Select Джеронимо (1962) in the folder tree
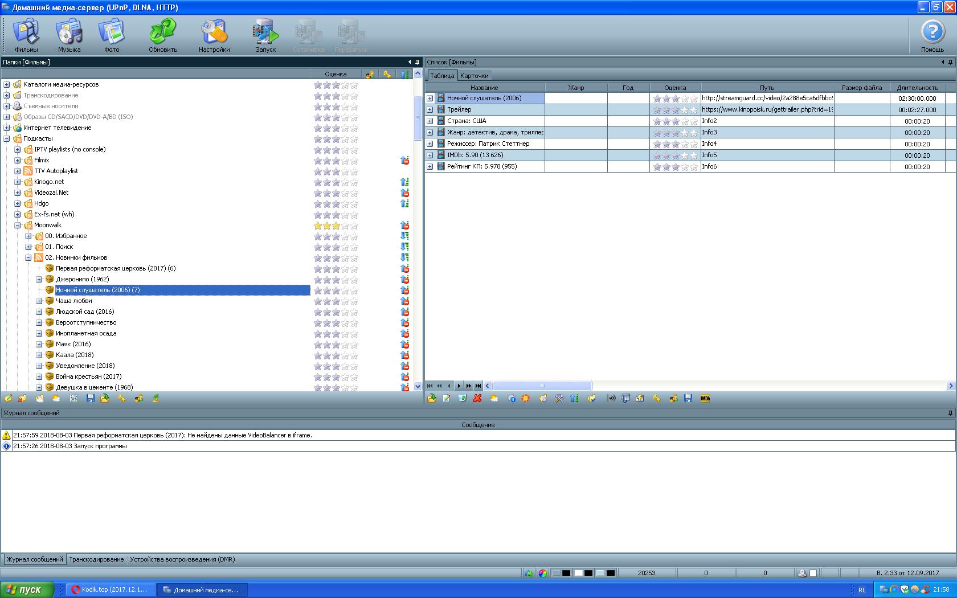The image size is (957, 598). pos(83,280)
